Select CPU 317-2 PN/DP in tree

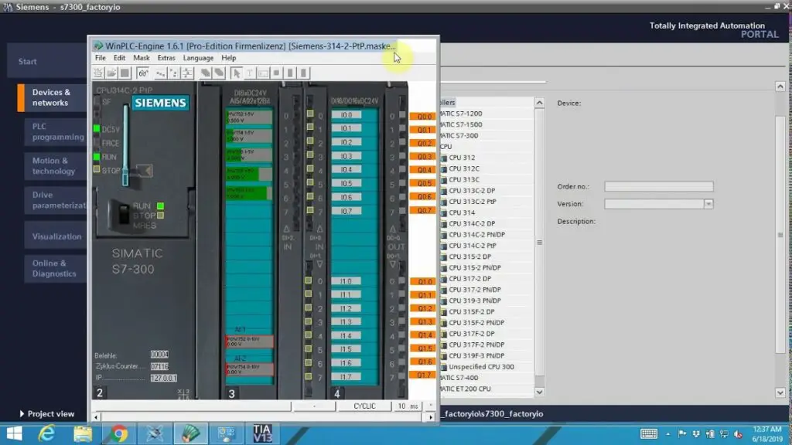point(475,290)
